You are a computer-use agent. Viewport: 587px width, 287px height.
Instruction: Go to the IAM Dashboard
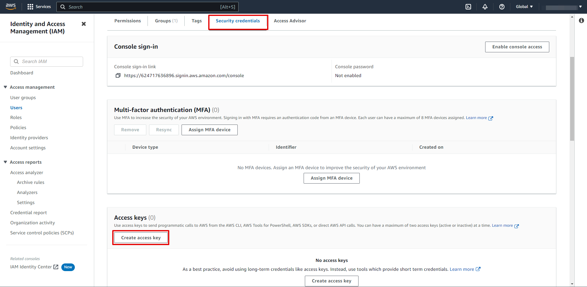(22, 73)
